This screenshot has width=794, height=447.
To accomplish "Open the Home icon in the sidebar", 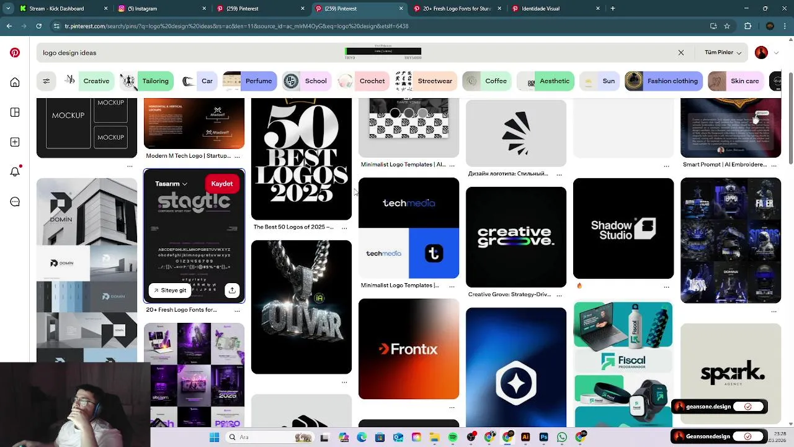I will pos(15,83).
